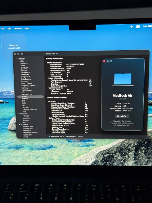Select Graphics/Displays in the sidebar
152x203 pixels.
(x=28, y=86)
